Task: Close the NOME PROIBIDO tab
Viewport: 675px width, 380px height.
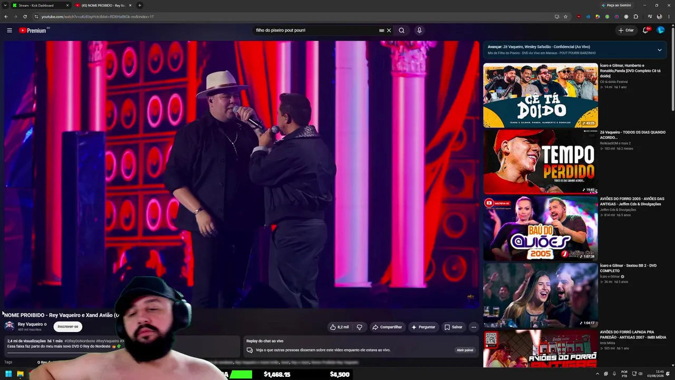Action: pos(130,5)
